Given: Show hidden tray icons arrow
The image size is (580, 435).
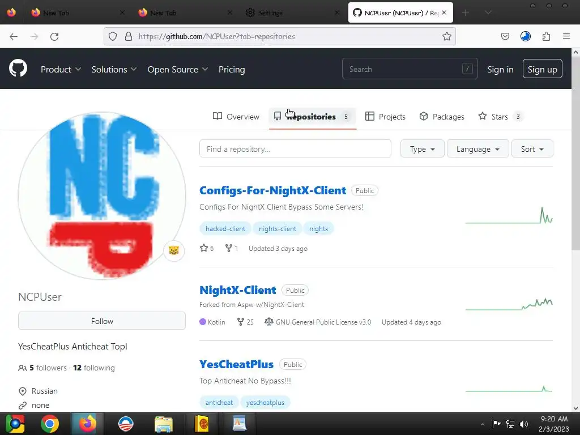Looking at the screenshot, I should 483,424.
